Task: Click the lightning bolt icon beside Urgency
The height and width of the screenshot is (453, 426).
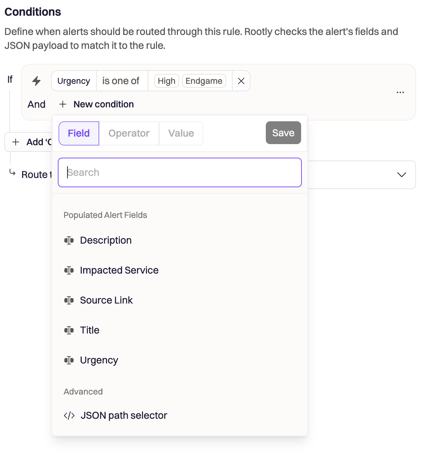Action: click(36, 81)
